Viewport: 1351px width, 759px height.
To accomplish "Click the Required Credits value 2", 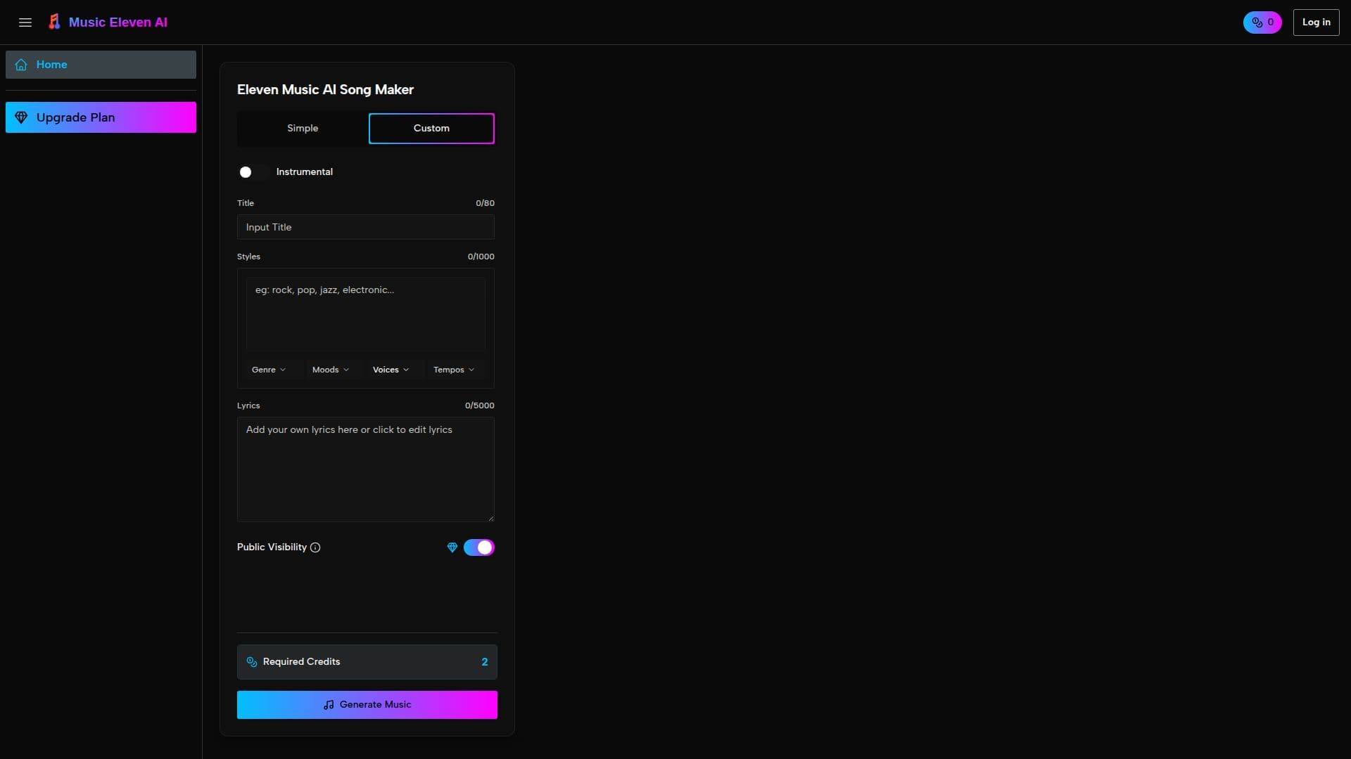I will click(485, 662).
